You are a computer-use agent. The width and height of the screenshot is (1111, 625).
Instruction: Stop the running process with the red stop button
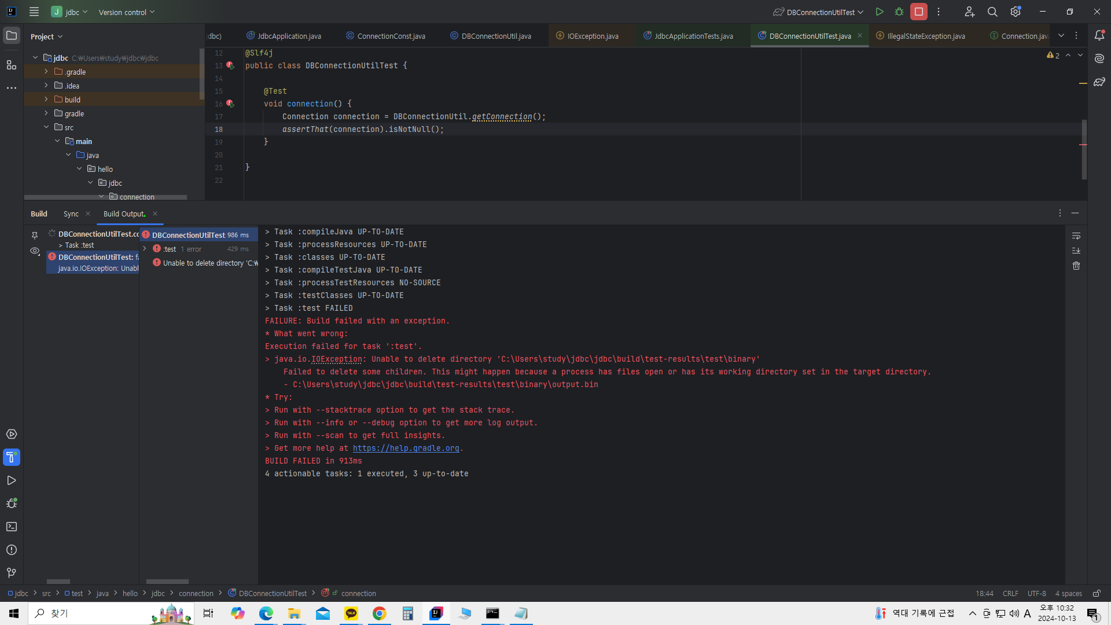click(918, 12)
